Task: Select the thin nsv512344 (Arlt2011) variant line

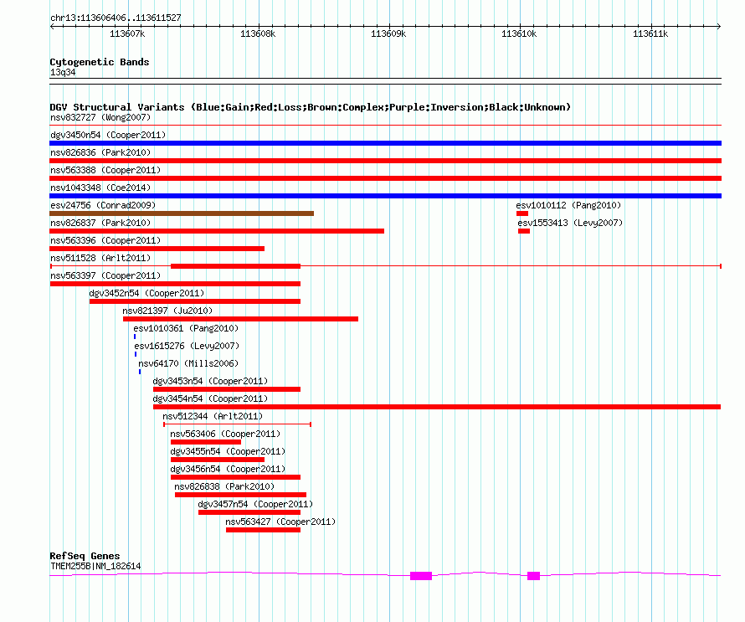Action: coord(237,424)
